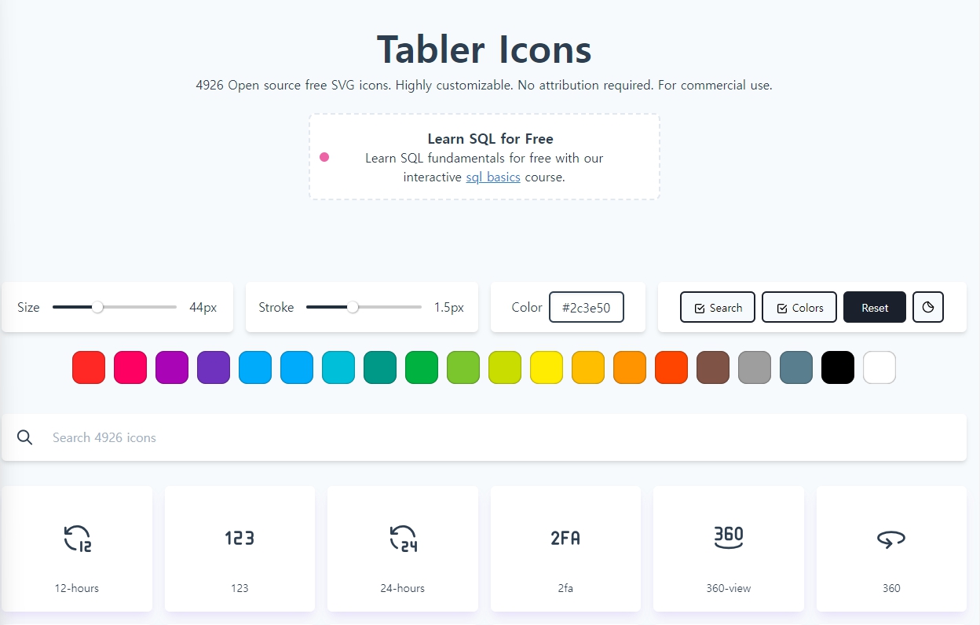Open the 2FA icon

click(x=565, y=539)
